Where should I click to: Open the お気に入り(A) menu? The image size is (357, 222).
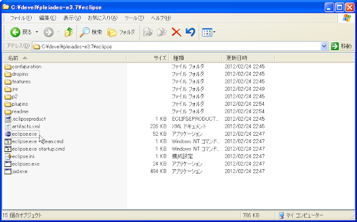103,18
